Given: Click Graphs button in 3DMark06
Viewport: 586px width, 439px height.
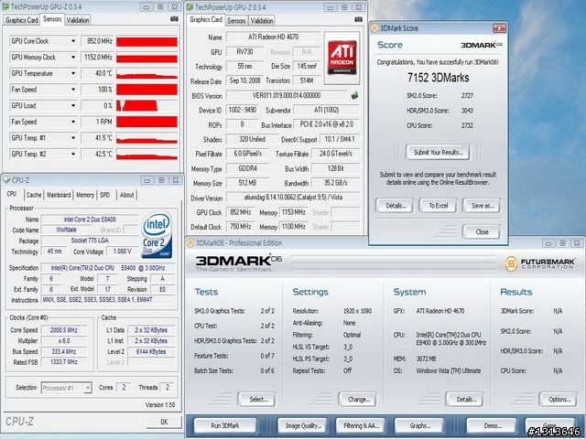Looking at the screenshot, I should click(x=419, y=425).
